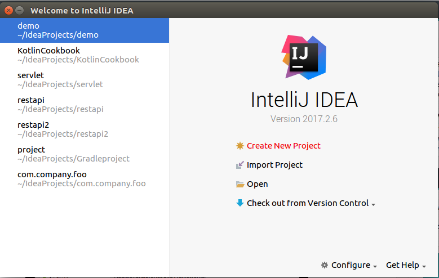Select the restapi project name
Viewport: 439px width, 278px height.
point(31,100)
